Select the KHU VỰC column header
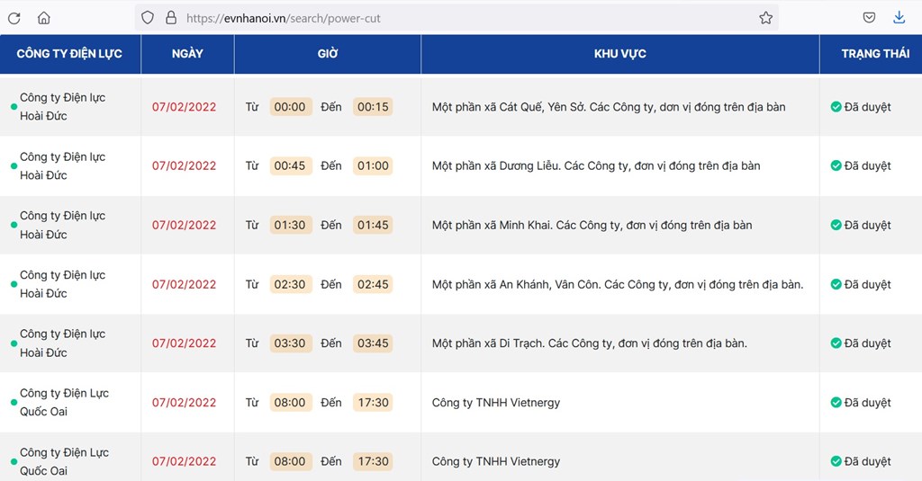Viewport: 922px width, 481px height. [619, 54]
